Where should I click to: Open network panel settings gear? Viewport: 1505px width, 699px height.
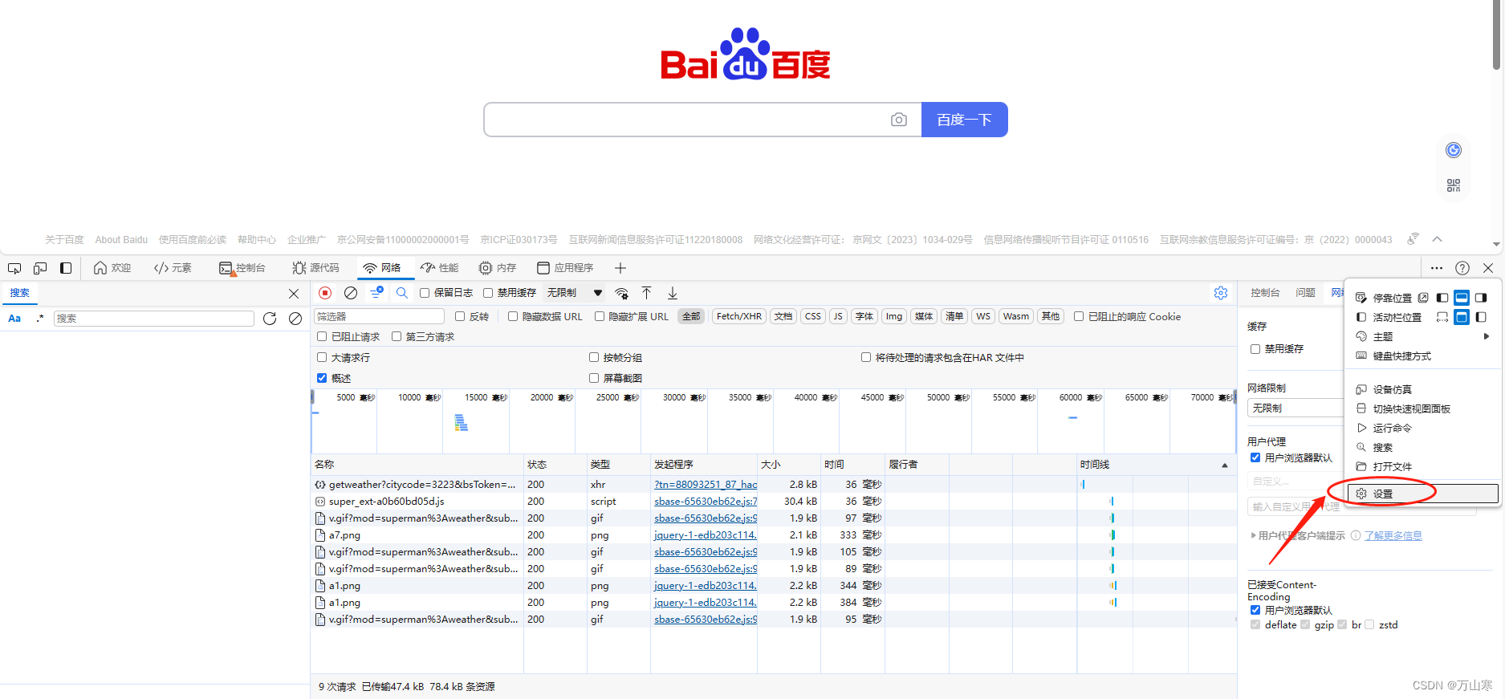(1221, 293)
